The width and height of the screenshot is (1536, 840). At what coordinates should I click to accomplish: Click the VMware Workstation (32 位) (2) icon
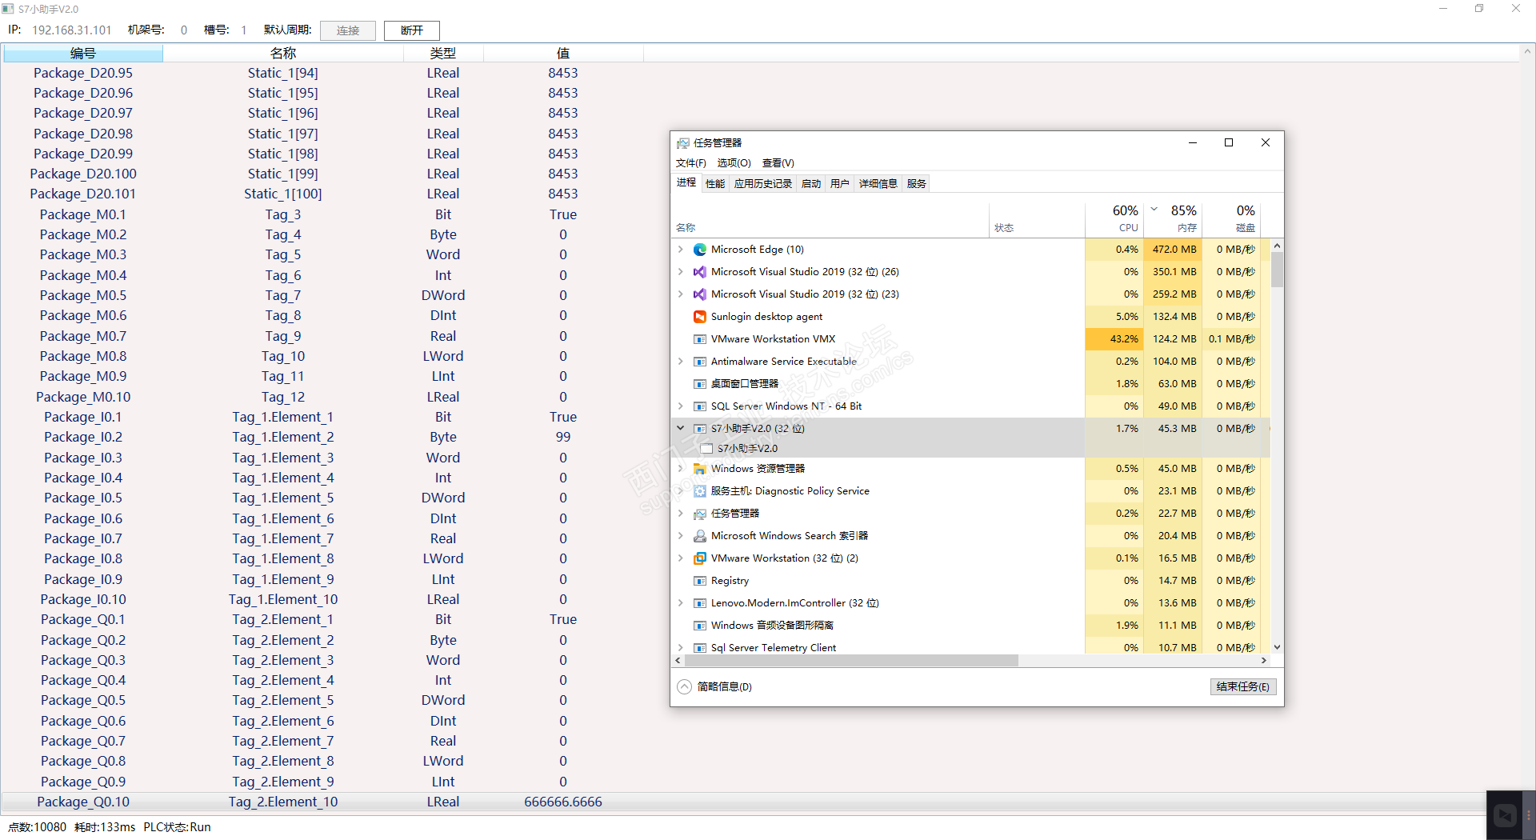click(700, 558)
